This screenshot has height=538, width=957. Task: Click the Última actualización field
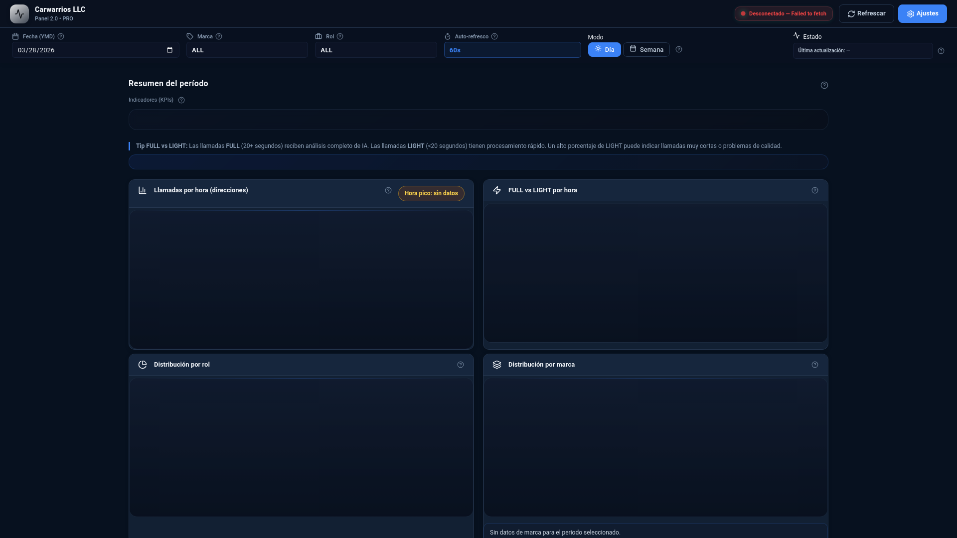(x=863, y=51)
